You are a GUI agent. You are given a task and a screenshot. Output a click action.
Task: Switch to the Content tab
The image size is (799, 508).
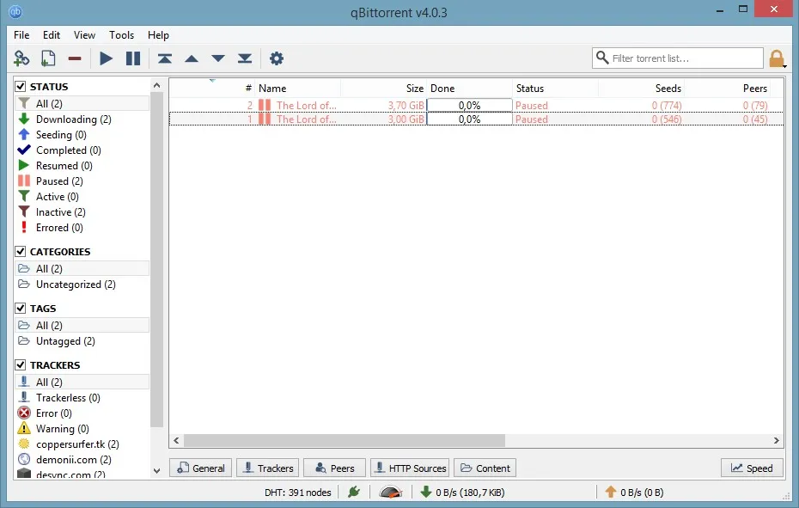(x=485, y=468)
